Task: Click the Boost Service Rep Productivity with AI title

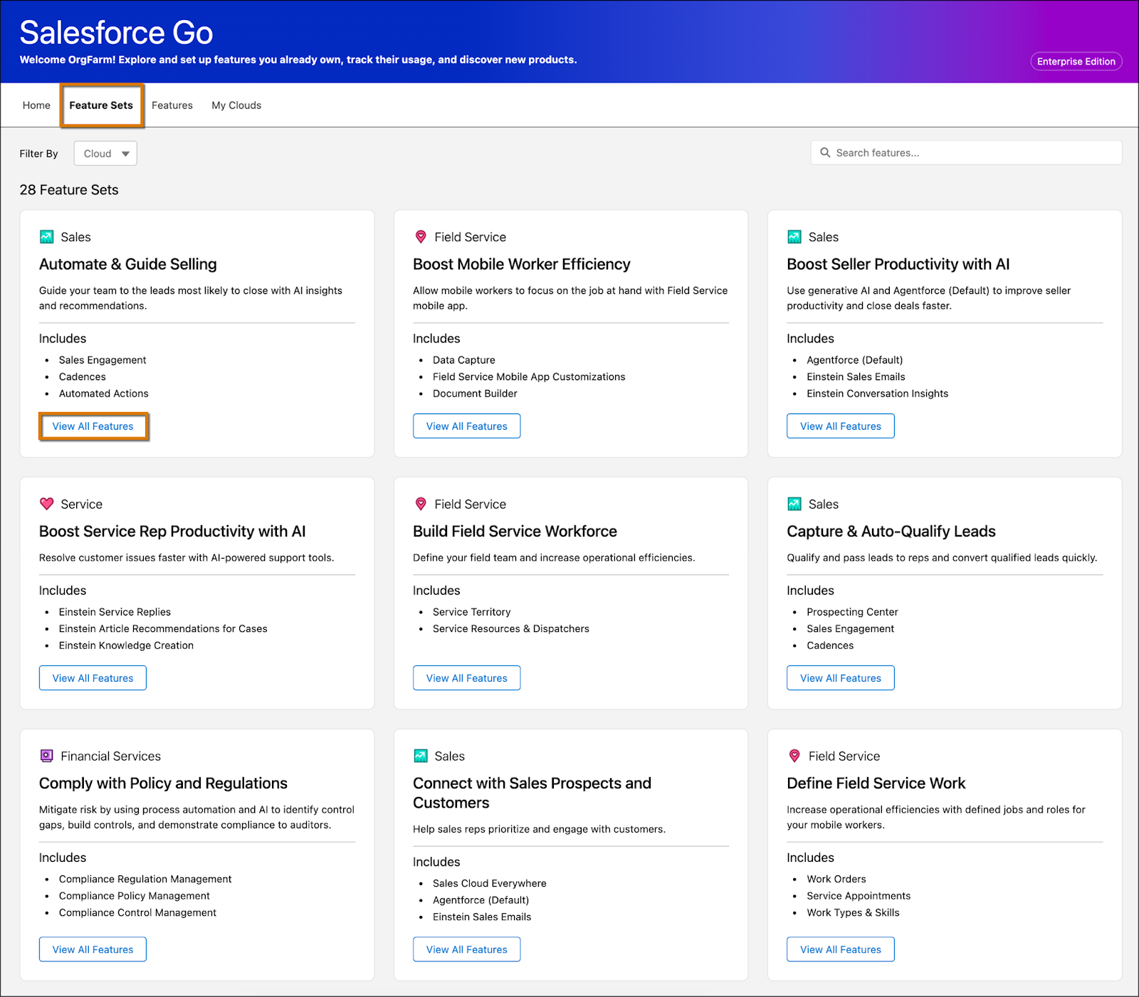Action: 172,531
